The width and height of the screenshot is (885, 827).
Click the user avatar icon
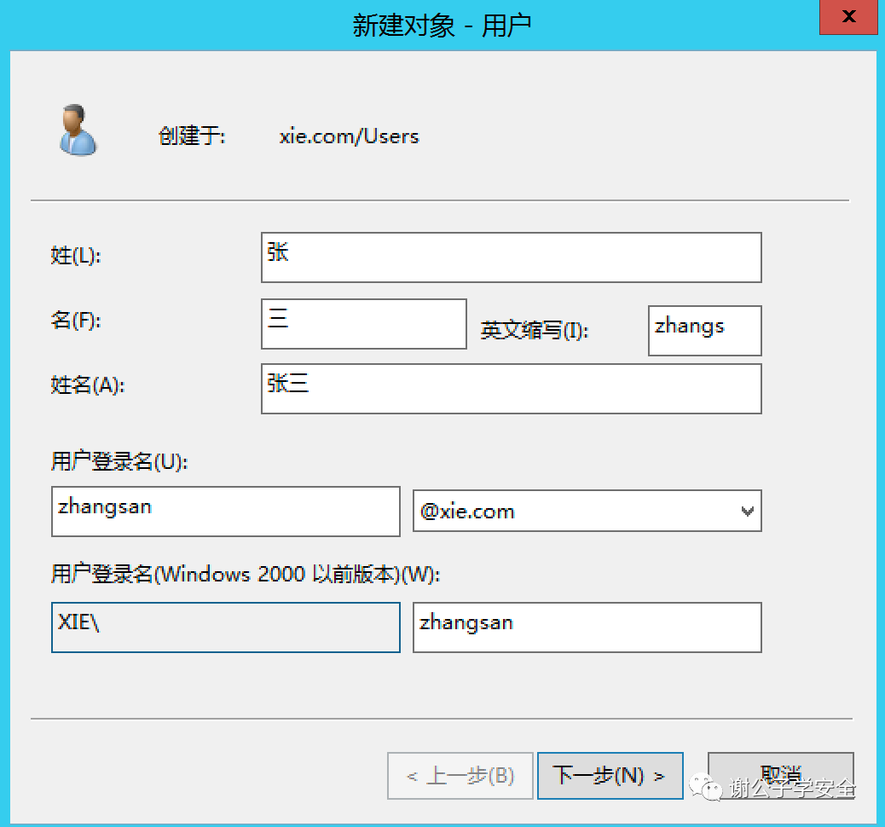(78, 130)
